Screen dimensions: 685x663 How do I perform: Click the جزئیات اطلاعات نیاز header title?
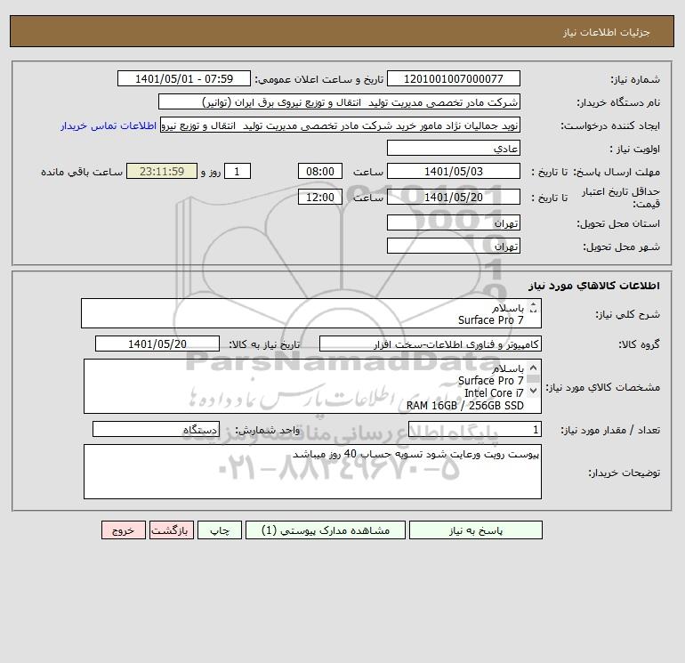(606, 32)
